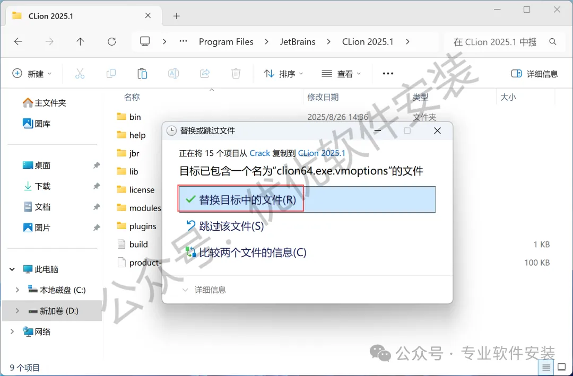Expand chevron after CLion 2025.1 in address bar
The image size is (573, 376).
point(407,42)
